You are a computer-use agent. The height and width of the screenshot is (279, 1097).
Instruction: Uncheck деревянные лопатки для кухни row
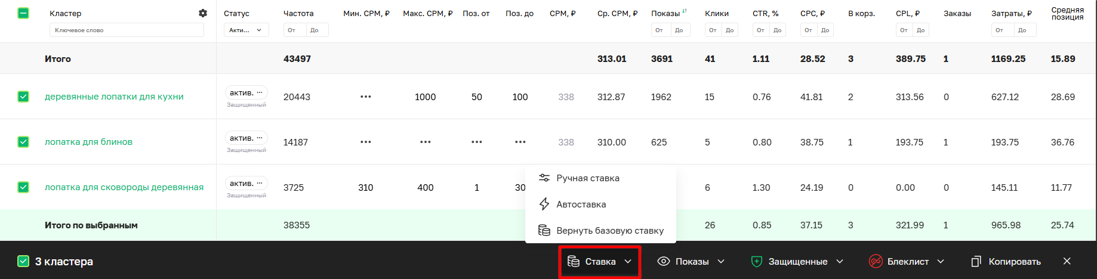pos(23,97)
